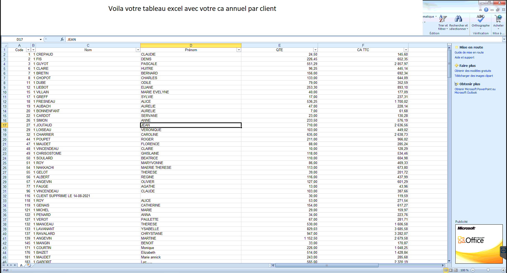Open the Prénom column filter dropdown
The width and height of the screenshot is (507, 273).
[239, 50]
